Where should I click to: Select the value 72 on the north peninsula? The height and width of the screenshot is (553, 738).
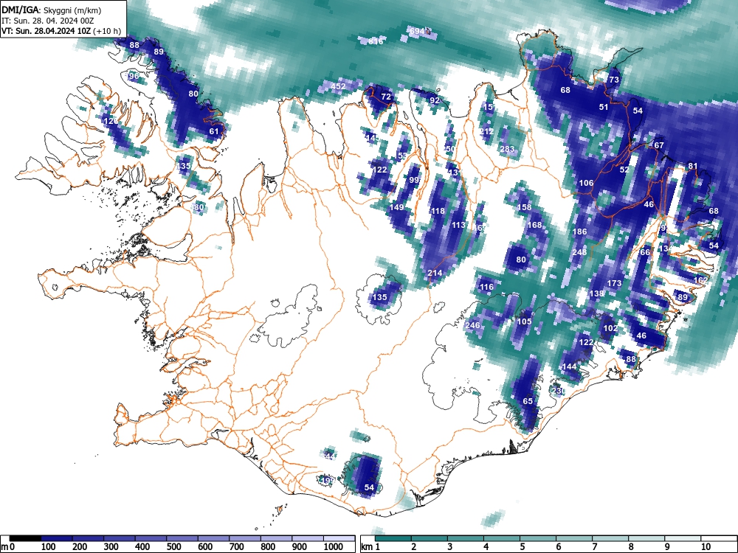pos(386,97)
